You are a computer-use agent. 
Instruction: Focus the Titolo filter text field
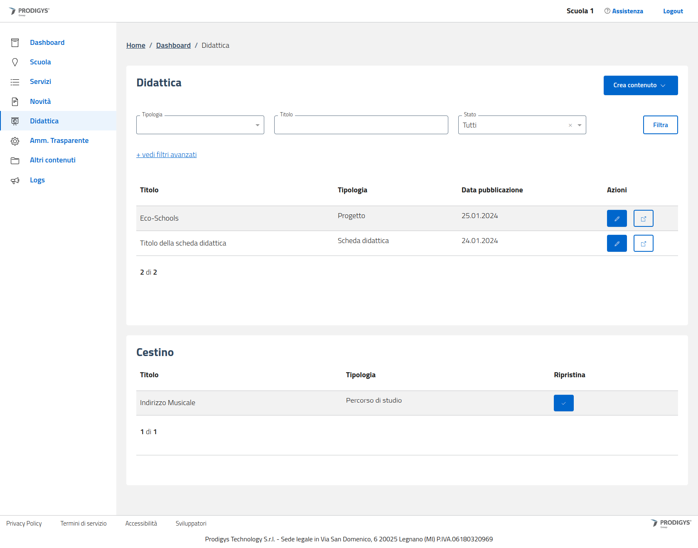point(361,125)
